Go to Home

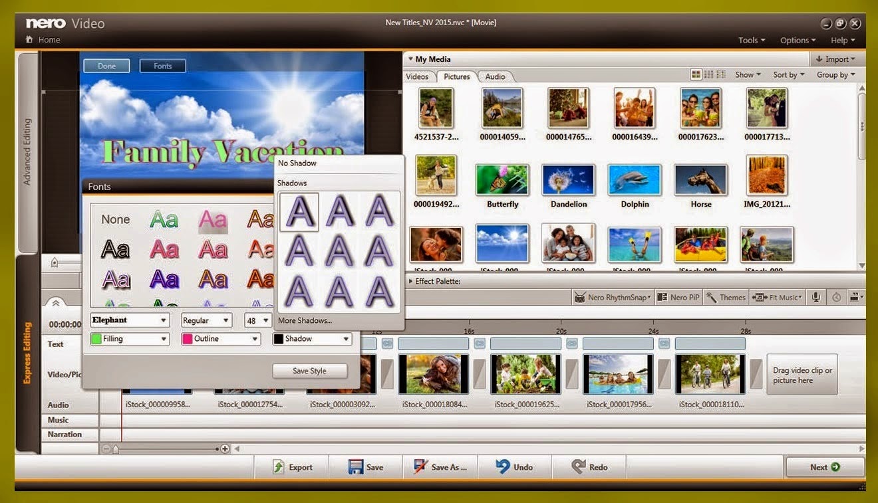coord(43,40)
